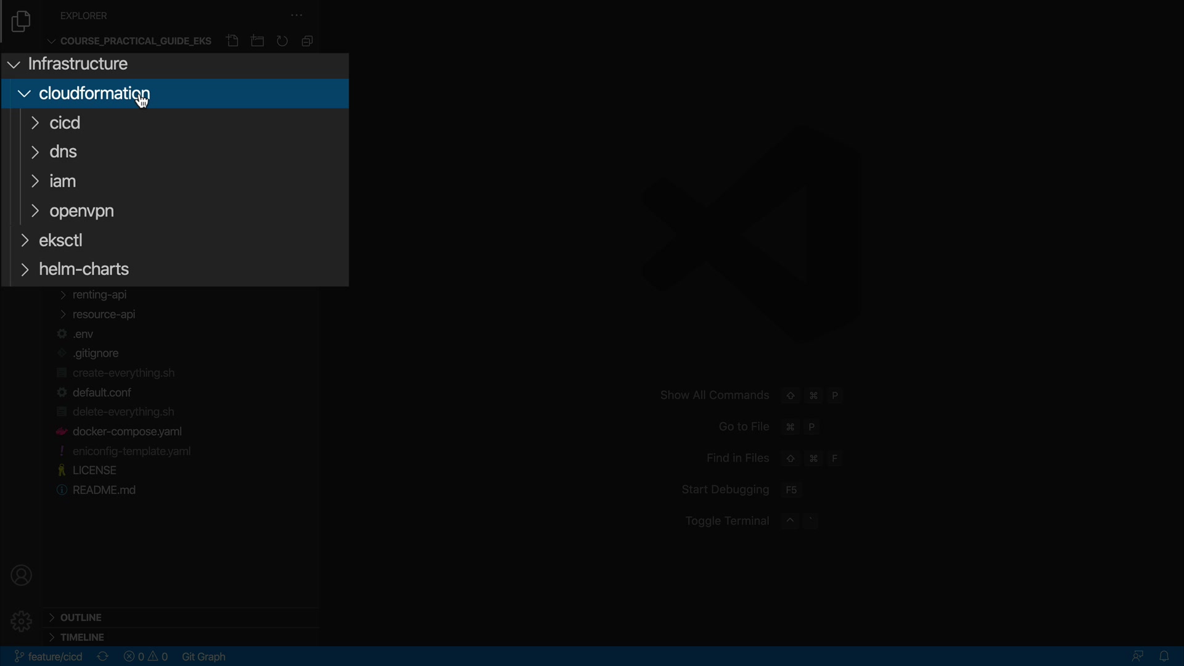
Task: Click Collapse Folders icon in explorer header
Action: (x=307, y=41)
